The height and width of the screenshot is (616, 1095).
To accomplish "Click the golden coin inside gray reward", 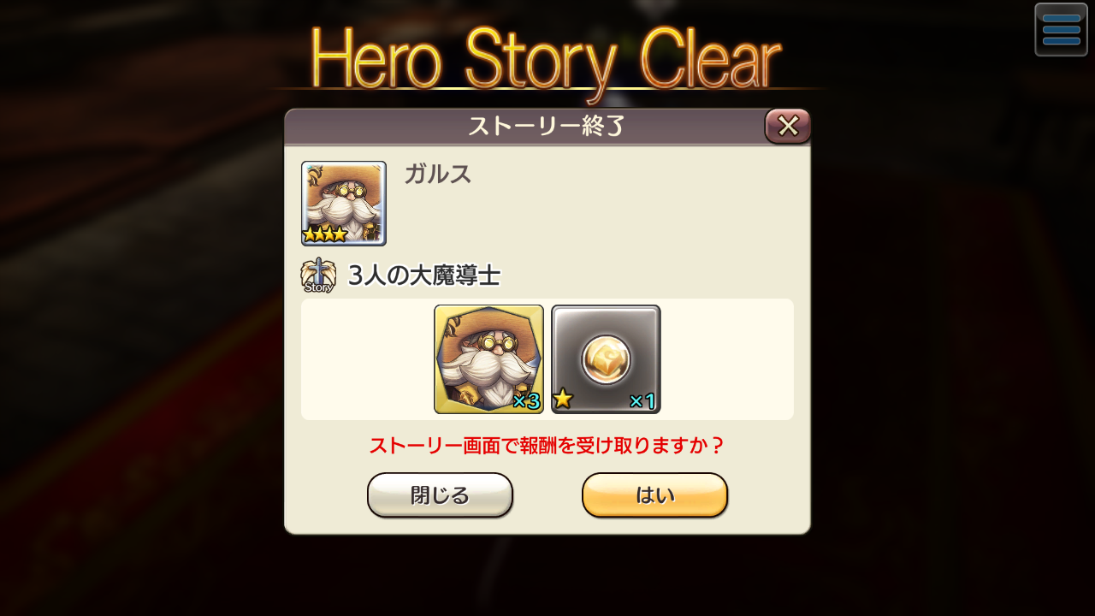I will pyautogui.click(x=606, y=359).
